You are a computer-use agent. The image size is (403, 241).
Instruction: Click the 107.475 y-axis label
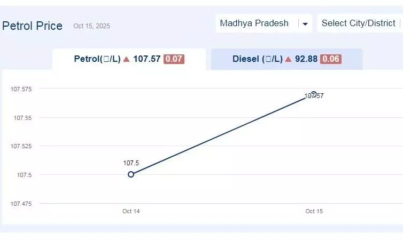tap(21, 204)
